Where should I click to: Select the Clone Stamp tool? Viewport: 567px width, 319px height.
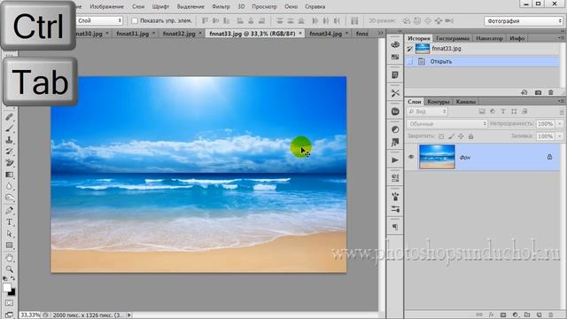point(10,140)
